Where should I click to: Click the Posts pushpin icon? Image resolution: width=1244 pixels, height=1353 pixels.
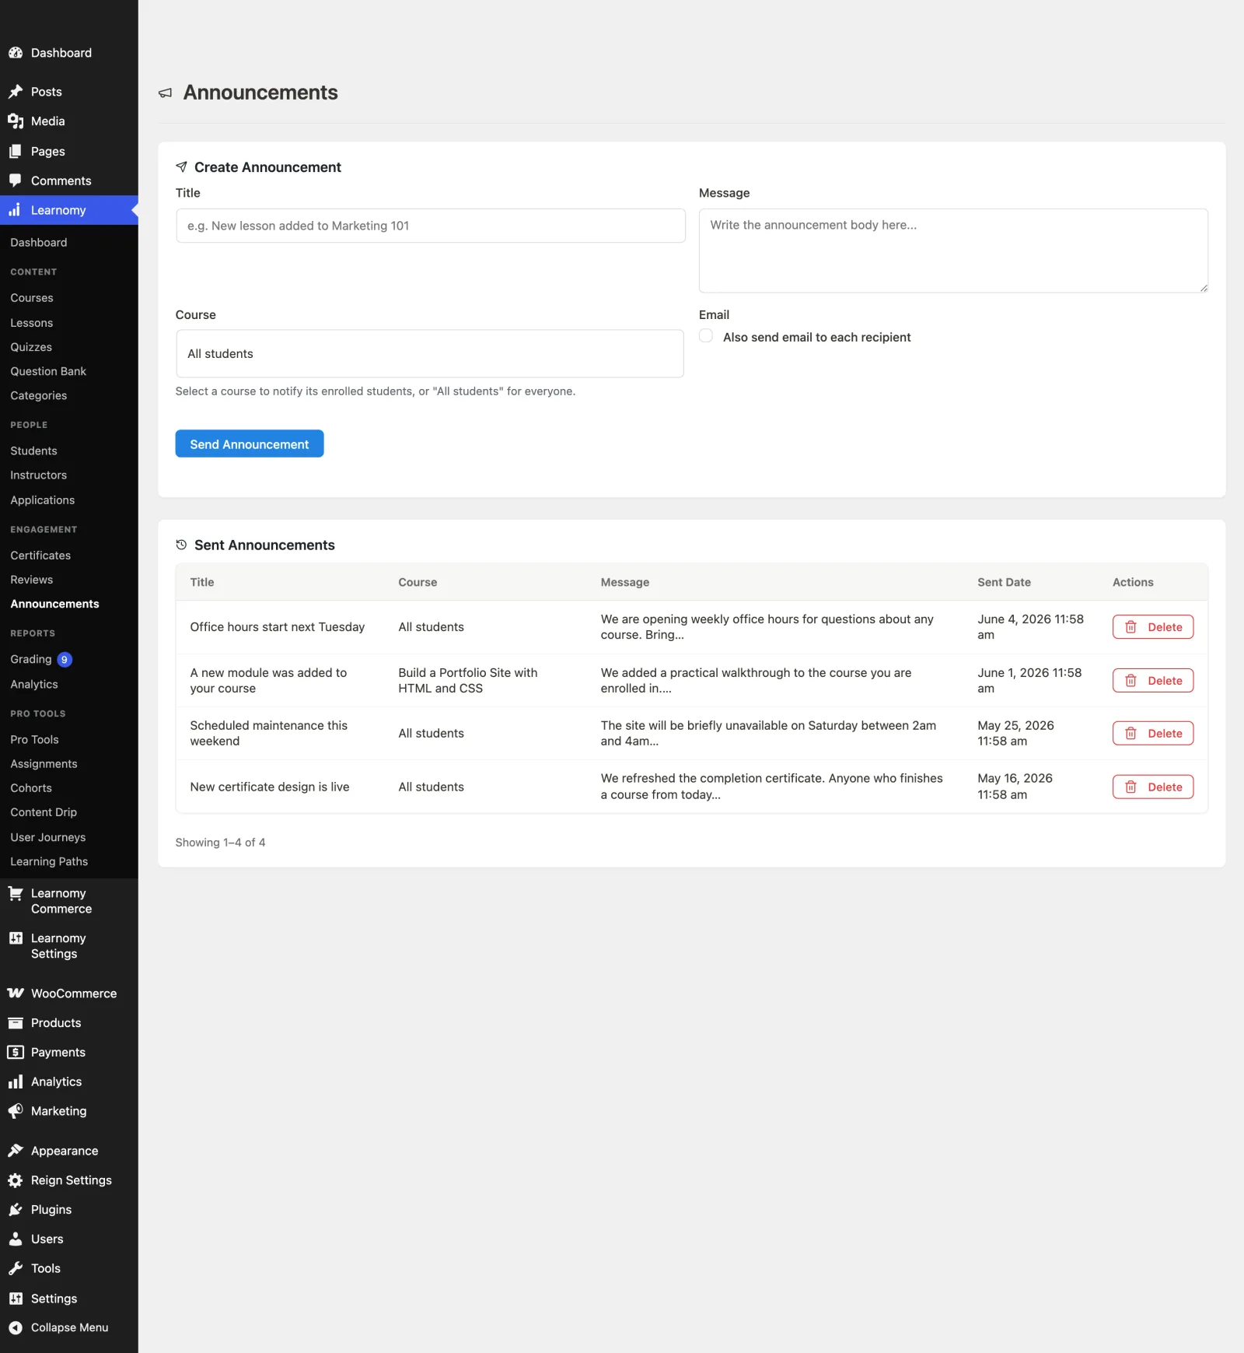(16, 92)
